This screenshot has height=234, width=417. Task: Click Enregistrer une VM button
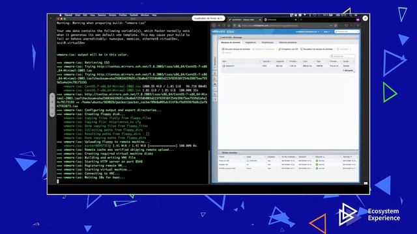[x=288, y=49]
